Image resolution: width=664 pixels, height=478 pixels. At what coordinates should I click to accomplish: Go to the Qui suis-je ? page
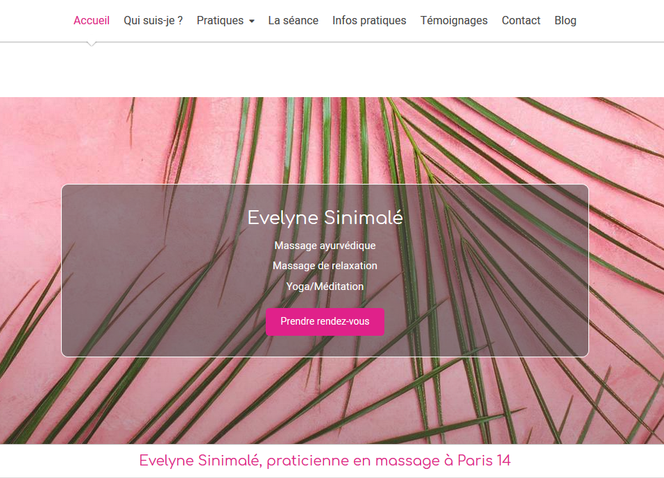pos(153,20)
